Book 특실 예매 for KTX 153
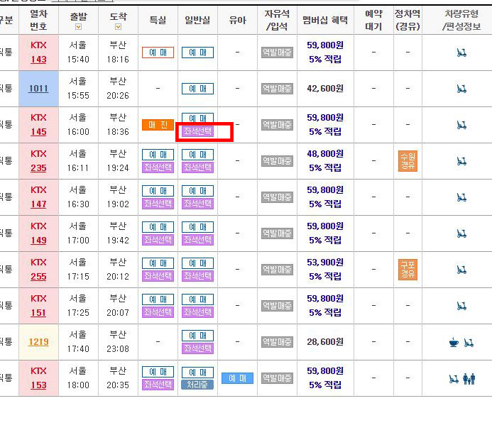The image size is (492, 435). [x=158, y=372]
